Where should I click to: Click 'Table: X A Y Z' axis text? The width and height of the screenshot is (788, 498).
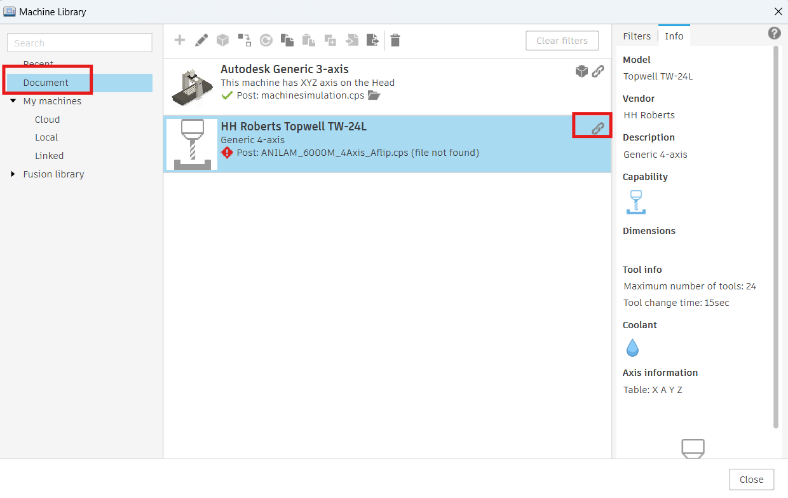pyautogui.click(x=653, y=390)
